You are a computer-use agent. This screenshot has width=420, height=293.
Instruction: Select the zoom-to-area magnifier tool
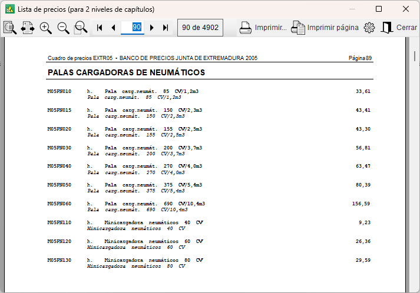tap(81, 28)
